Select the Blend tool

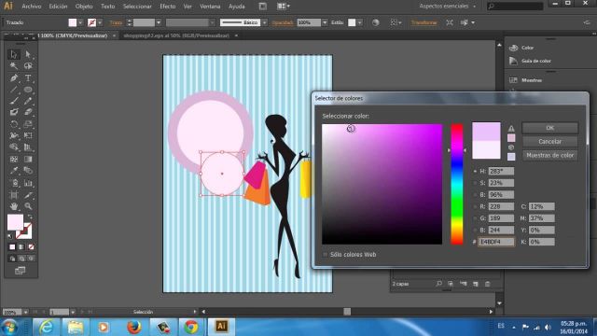click(x=28, y=171)
